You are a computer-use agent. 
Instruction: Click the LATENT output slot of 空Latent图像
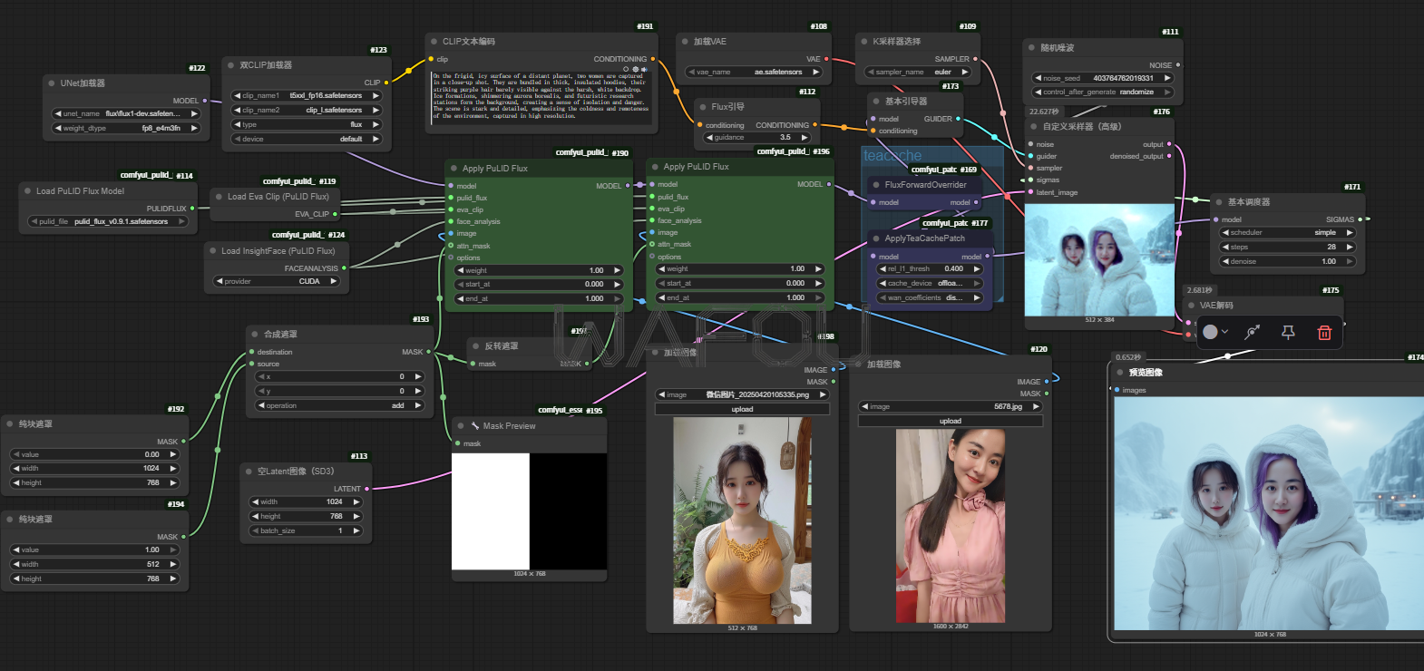click(366, 489)
